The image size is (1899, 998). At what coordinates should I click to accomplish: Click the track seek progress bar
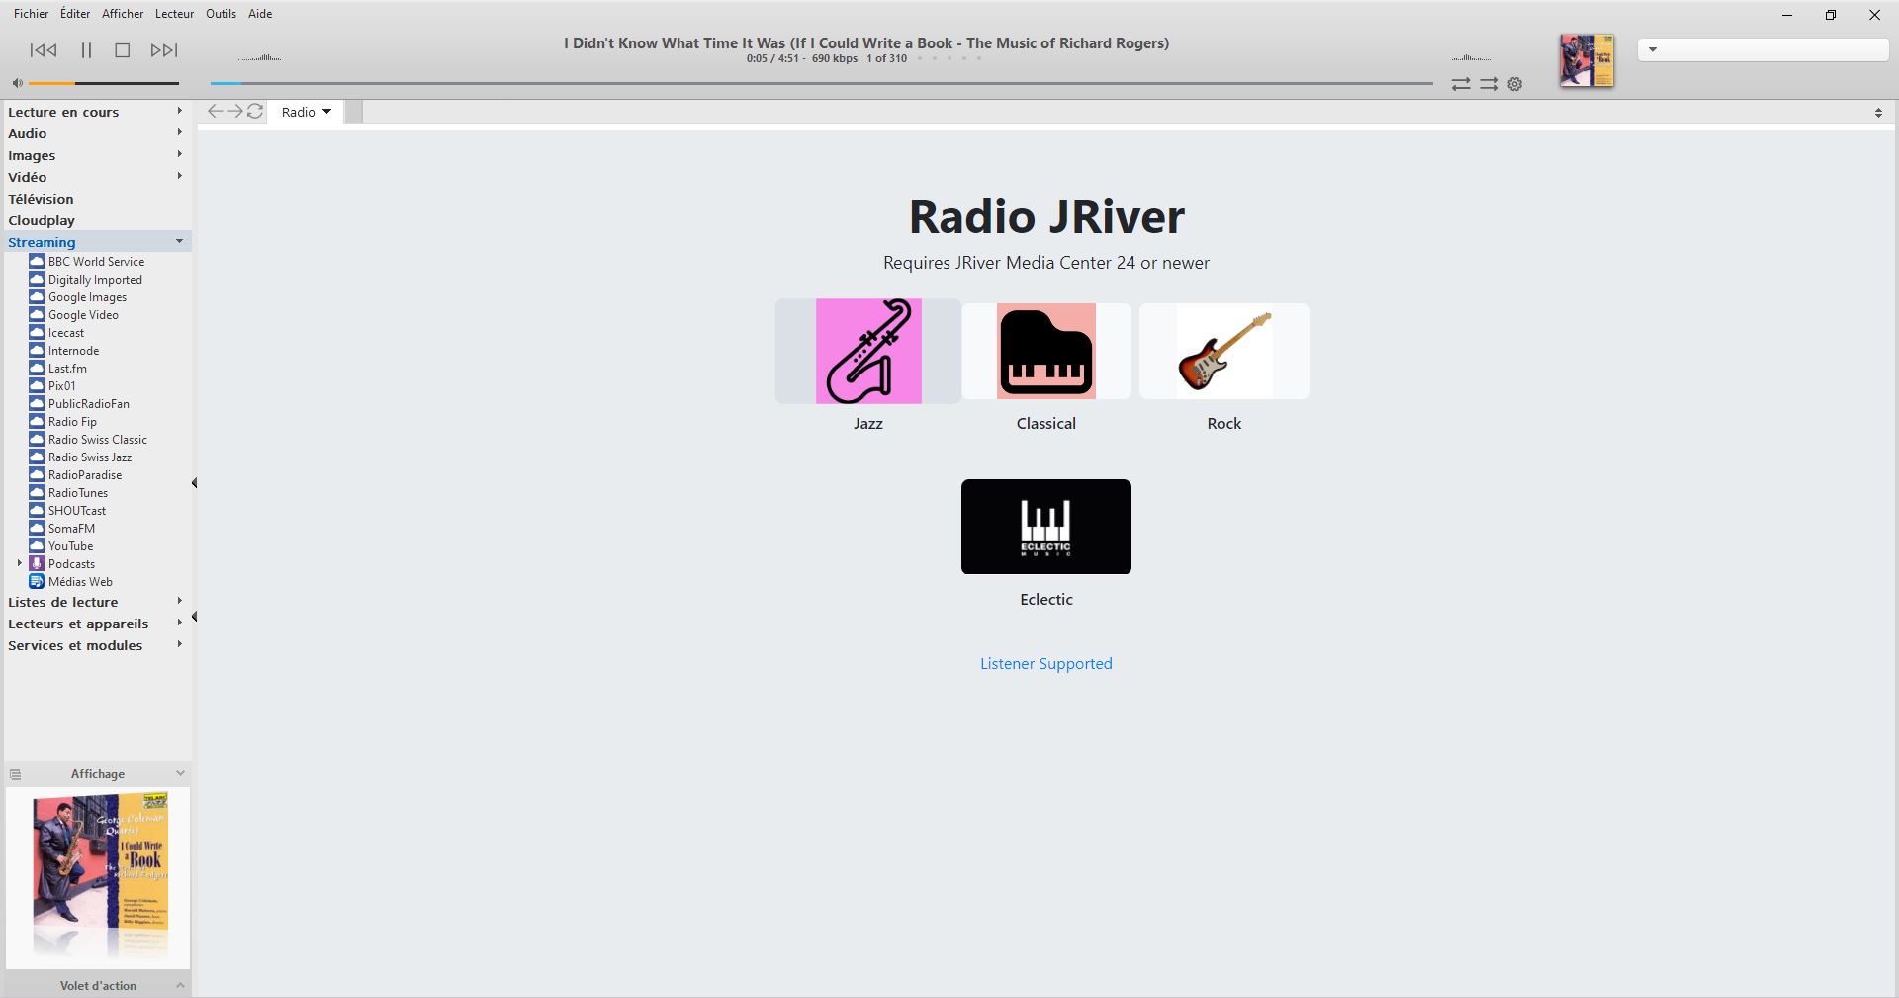pos(821,84)
